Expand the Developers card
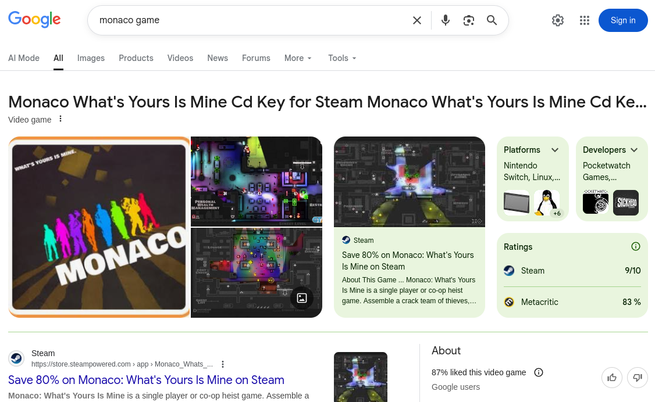The image size is (655, 402). (634, 150)
